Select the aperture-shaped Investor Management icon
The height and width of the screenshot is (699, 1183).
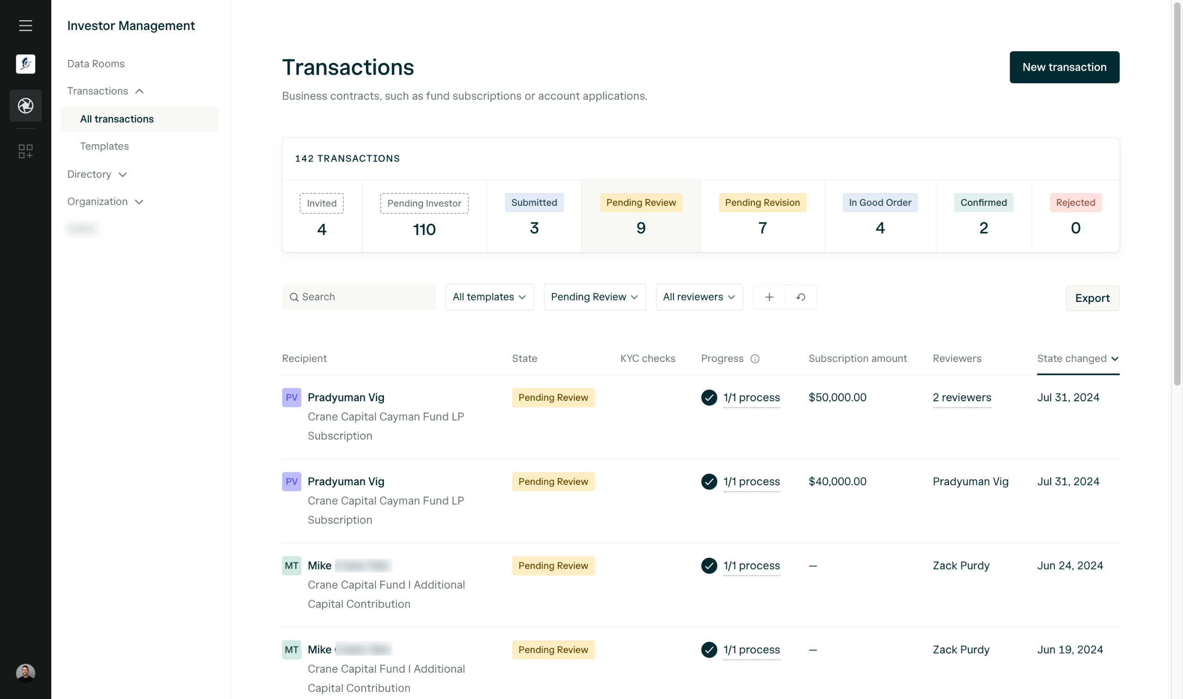25,106
